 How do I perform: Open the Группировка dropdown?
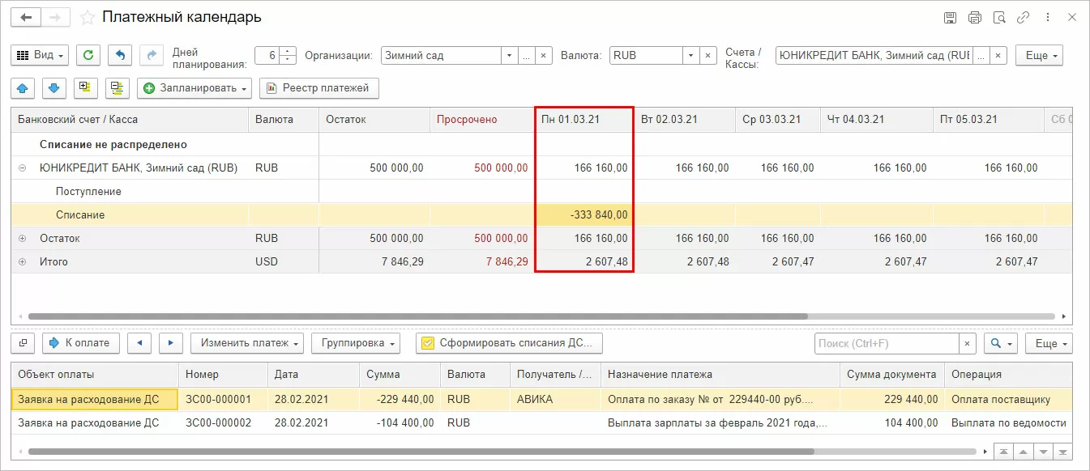pos(356,343)
